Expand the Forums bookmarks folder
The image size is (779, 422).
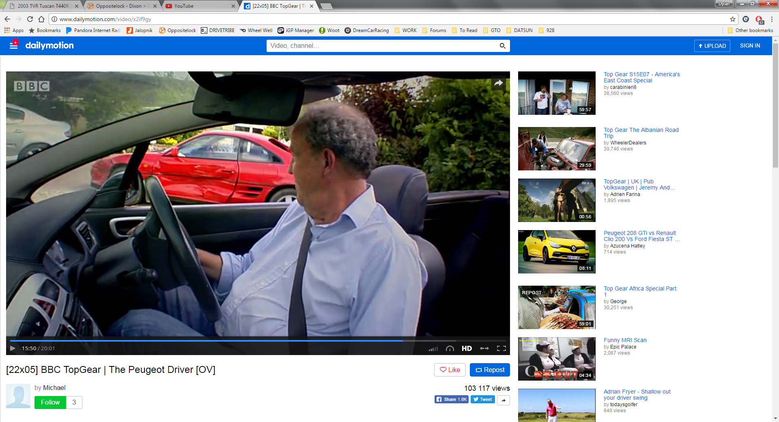(x=434, y=30)
